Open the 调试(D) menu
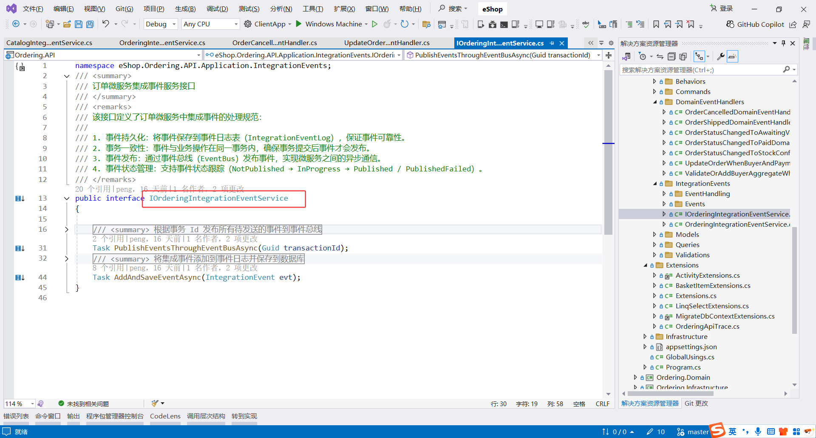This screenshot has height=438, width=816. pos(217,9)
